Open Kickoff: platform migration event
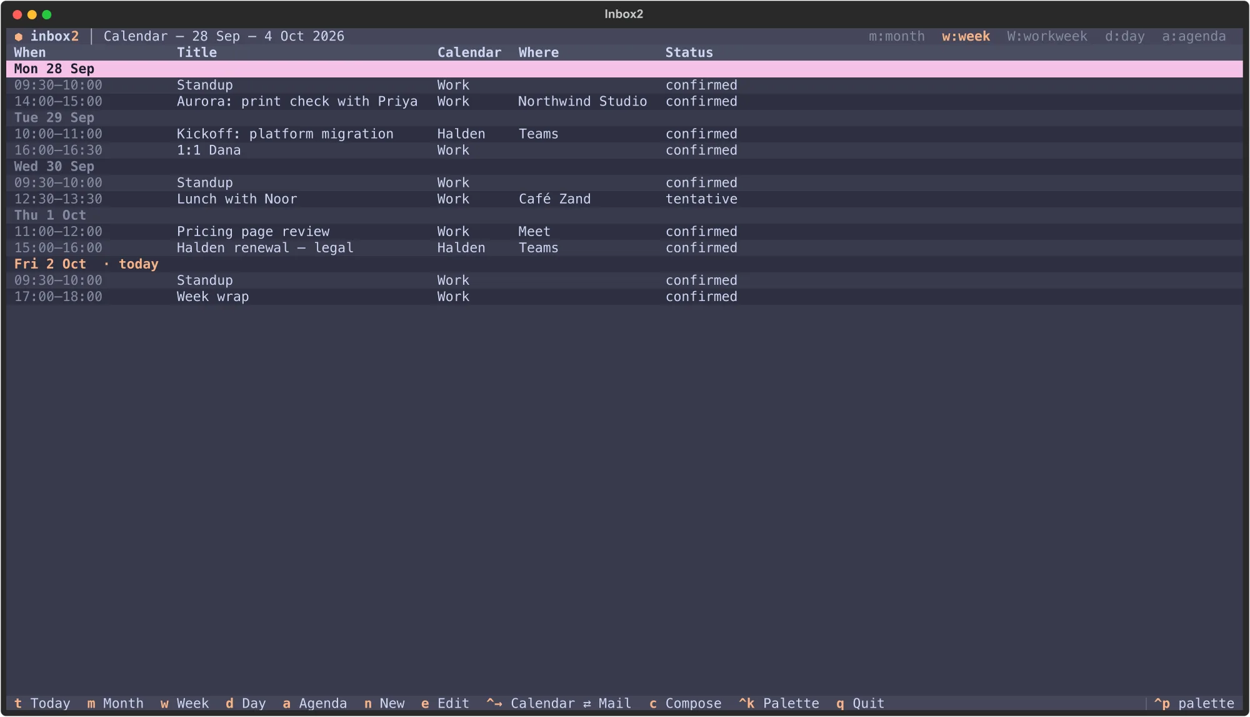This screenshot has height=717, width=1250. click(x=624, y=134)
